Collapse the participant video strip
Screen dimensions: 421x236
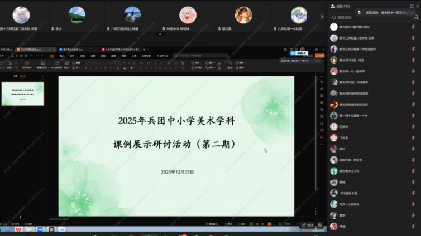point(160,35)
